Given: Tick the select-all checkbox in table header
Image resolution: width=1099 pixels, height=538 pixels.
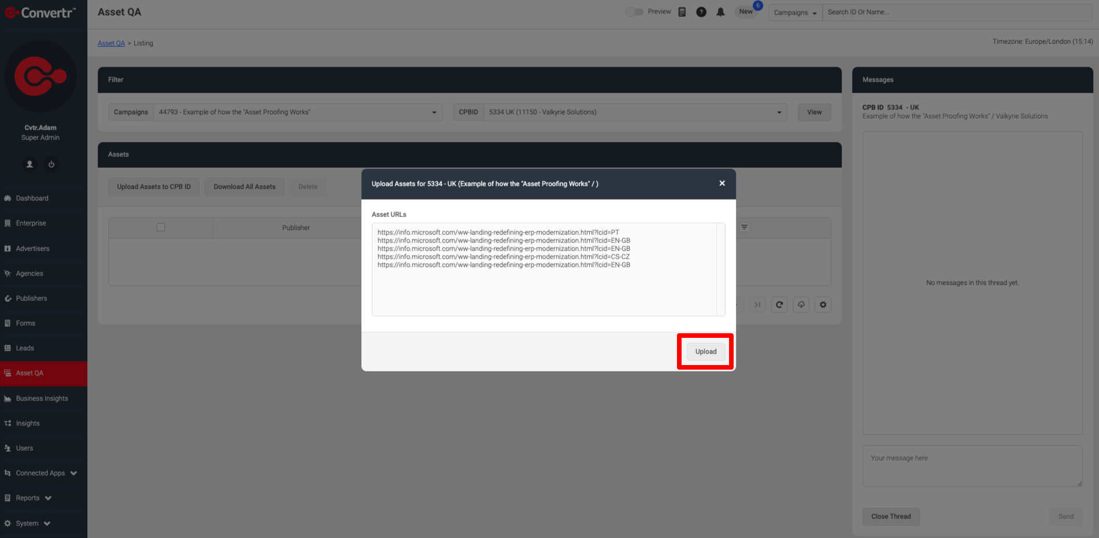Looking at the screenshot, I should point(161,227).
